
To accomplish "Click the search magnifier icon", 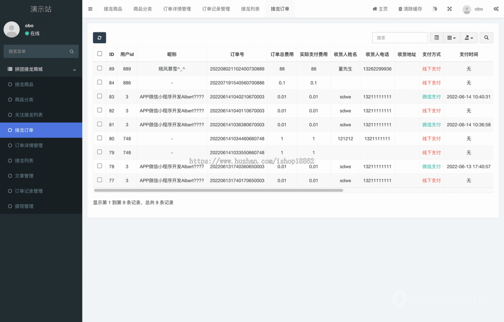I will click(486, 37).
